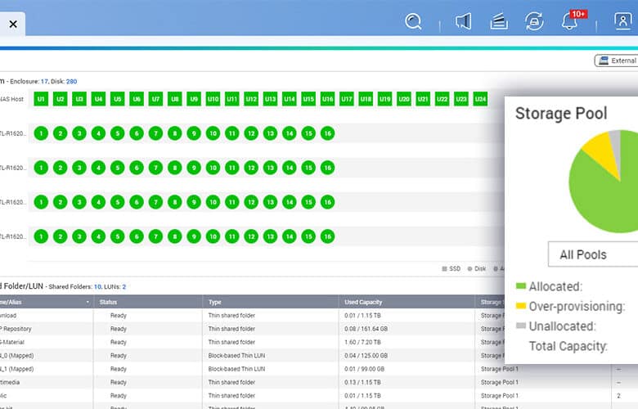This screenshot has width=638, height=409.
Task: Select disk 4 in third TL-R1620 enclosure
Action: click(x=98, y=202)
